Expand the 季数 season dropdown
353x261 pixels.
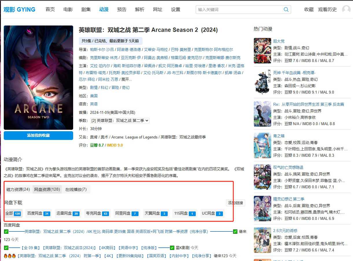tap(120, 121)
